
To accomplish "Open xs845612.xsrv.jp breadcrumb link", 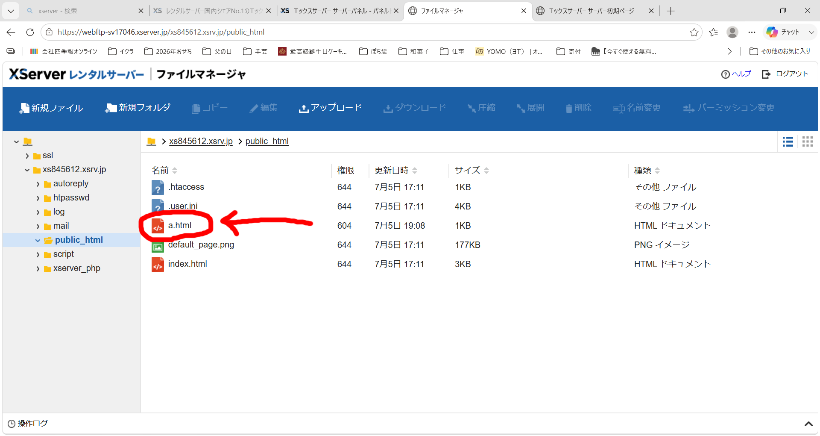I will coord(201,141).
